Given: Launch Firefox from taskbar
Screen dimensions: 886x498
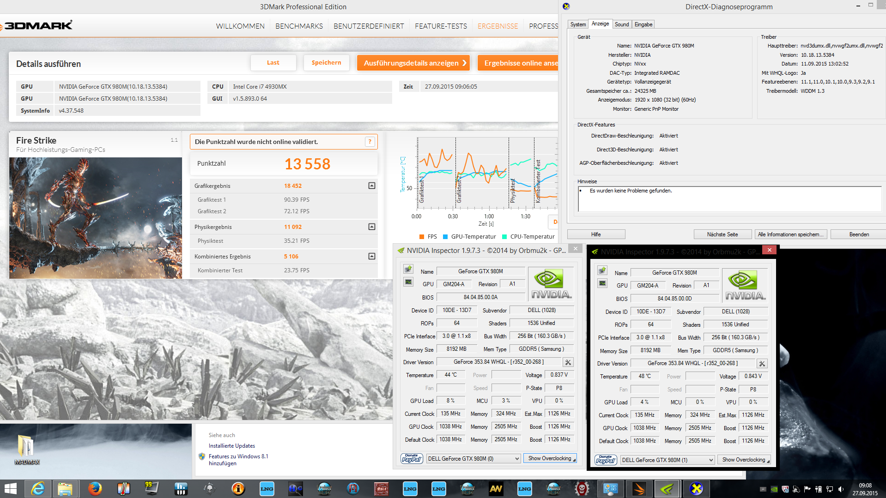Looking at the screenshot, I should tap(95, 488).
